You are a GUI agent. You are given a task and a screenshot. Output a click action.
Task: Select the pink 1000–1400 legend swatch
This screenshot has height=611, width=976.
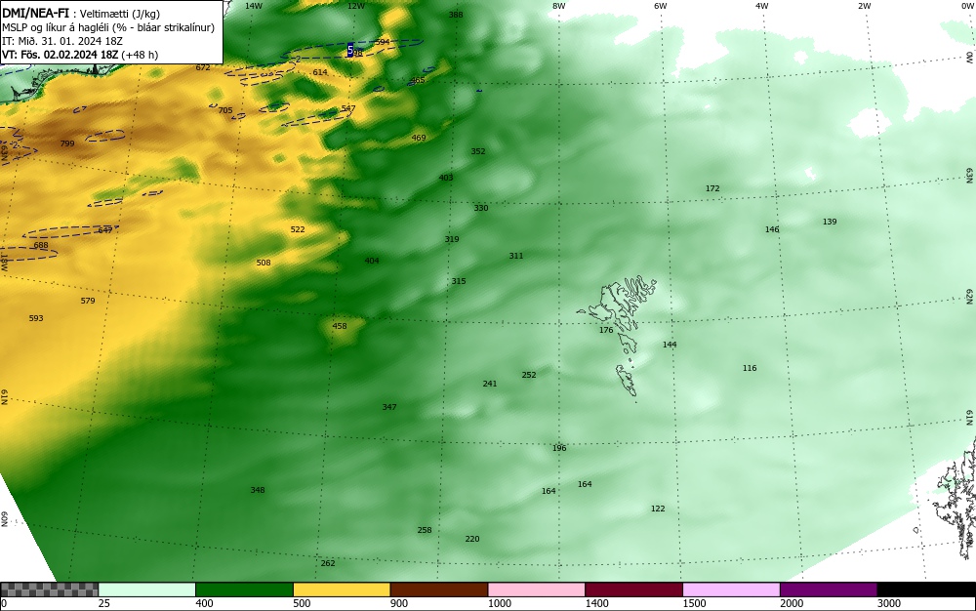(x=537, y=590)
